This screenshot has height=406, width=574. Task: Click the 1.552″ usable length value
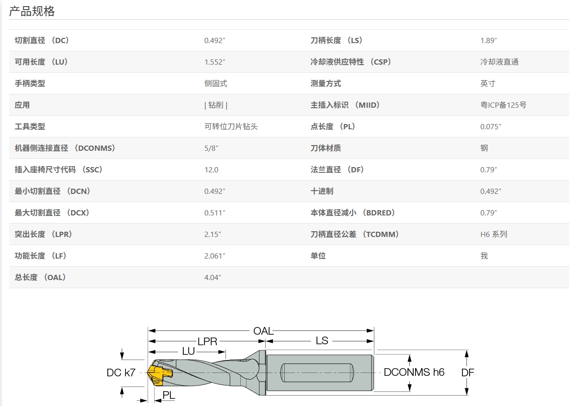coord(214,62)
